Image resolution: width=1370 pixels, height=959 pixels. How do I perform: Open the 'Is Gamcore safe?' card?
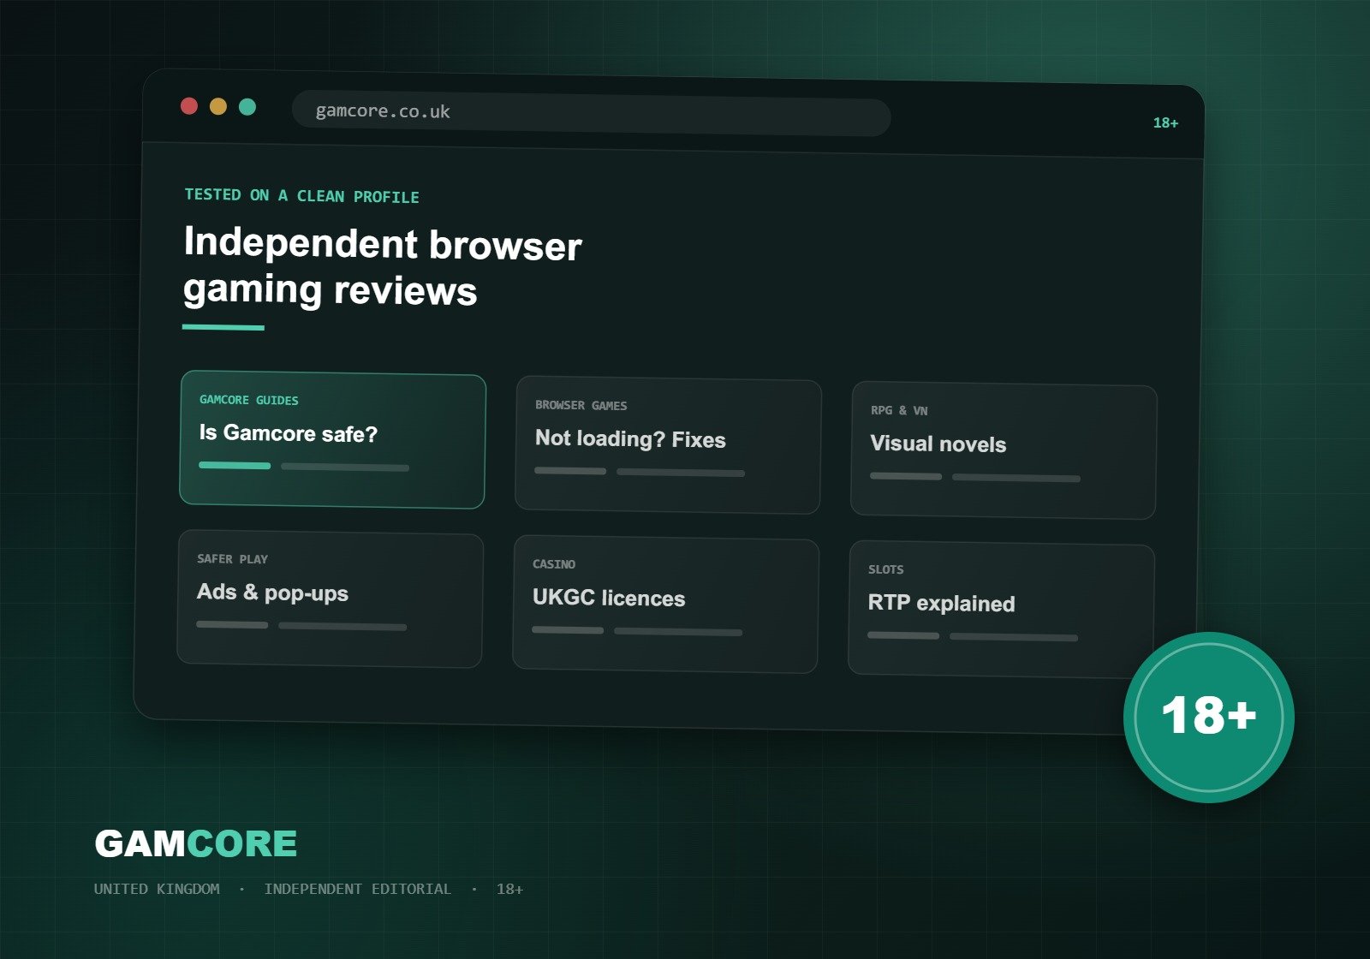[x=332, y=439]
